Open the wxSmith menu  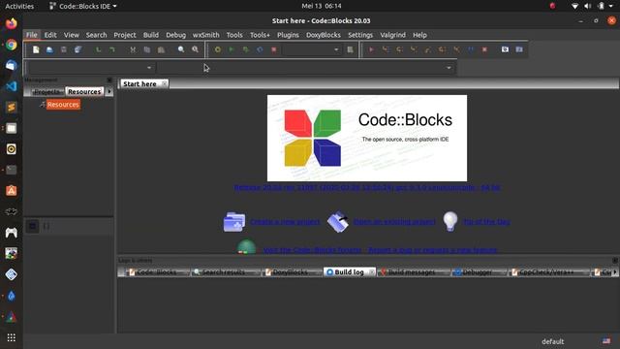click(205, 35)
